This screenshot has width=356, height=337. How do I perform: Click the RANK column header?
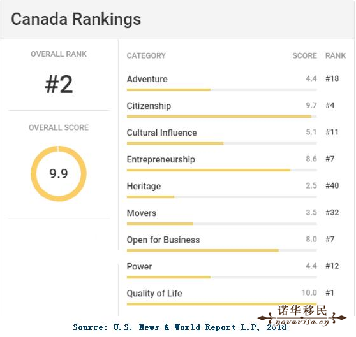tap(336, 55)
